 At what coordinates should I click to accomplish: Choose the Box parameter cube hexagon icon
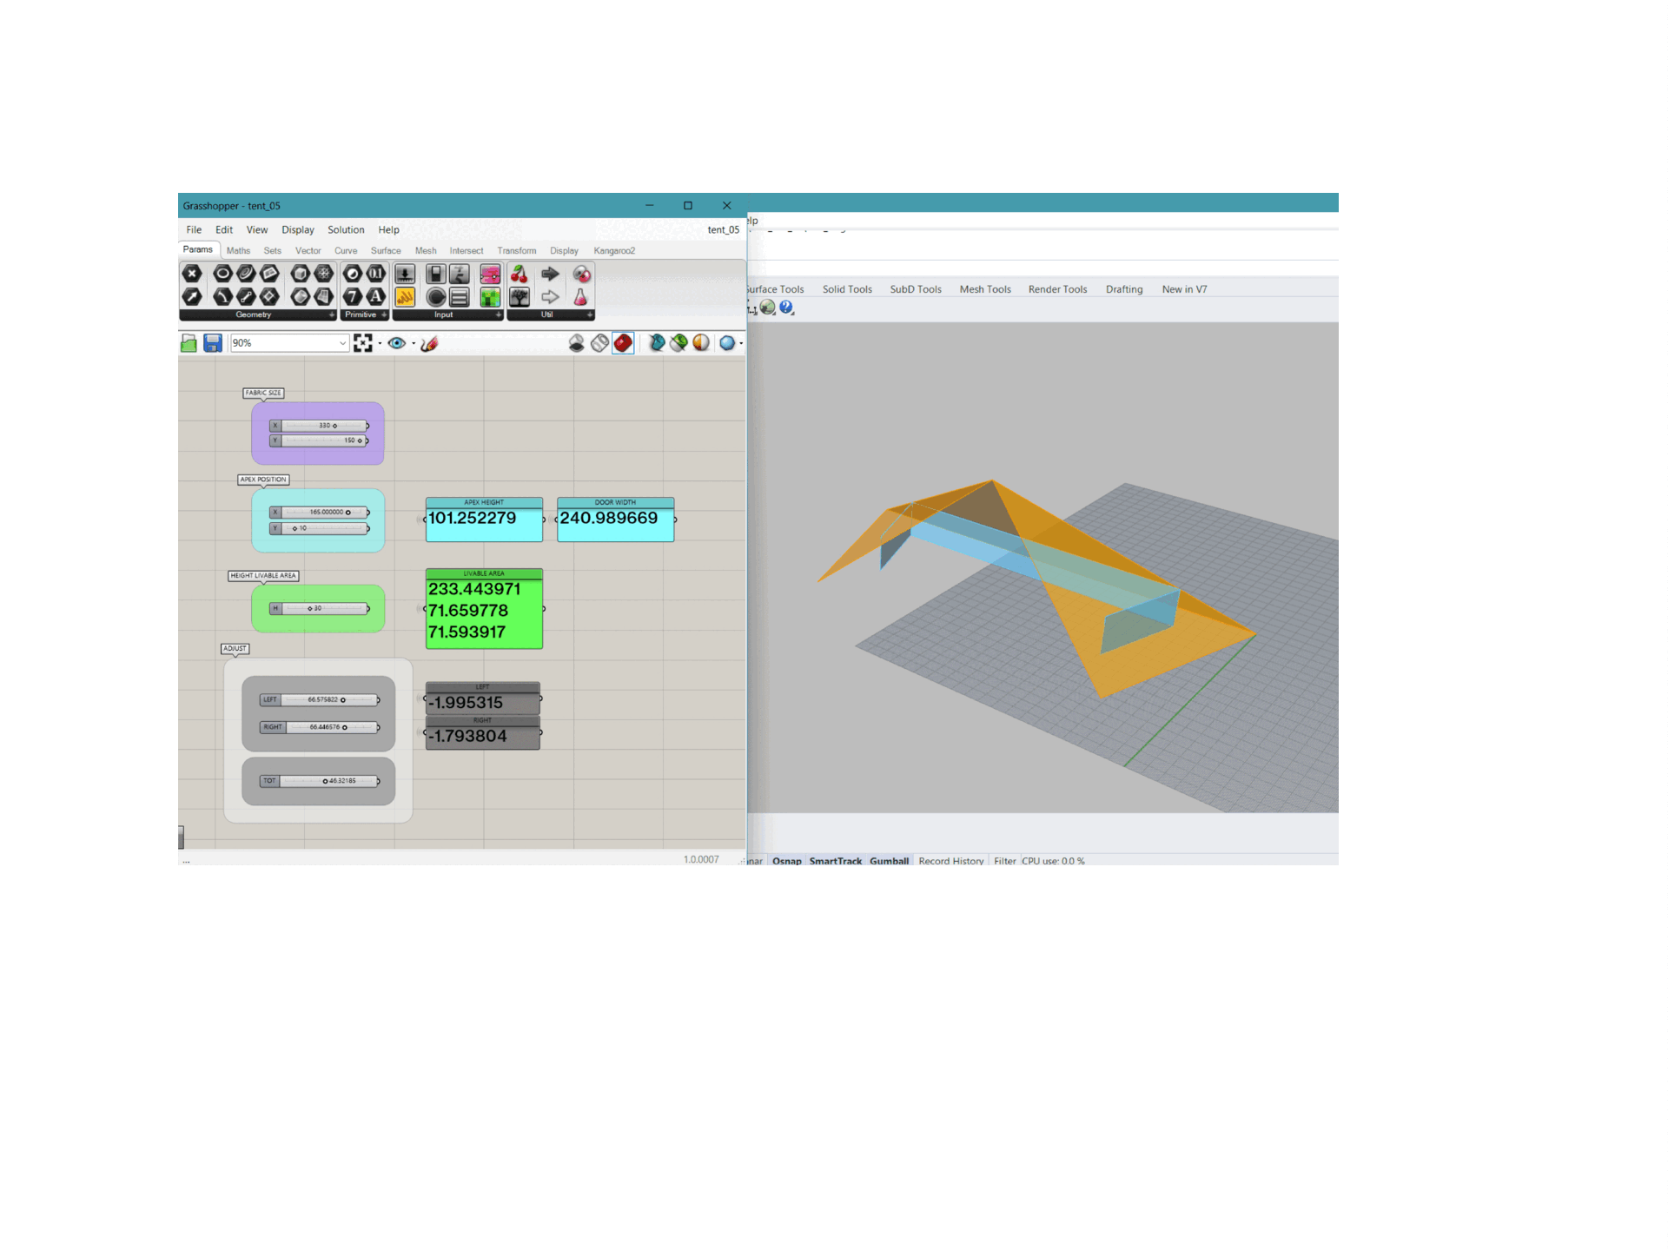pos(300,274)
